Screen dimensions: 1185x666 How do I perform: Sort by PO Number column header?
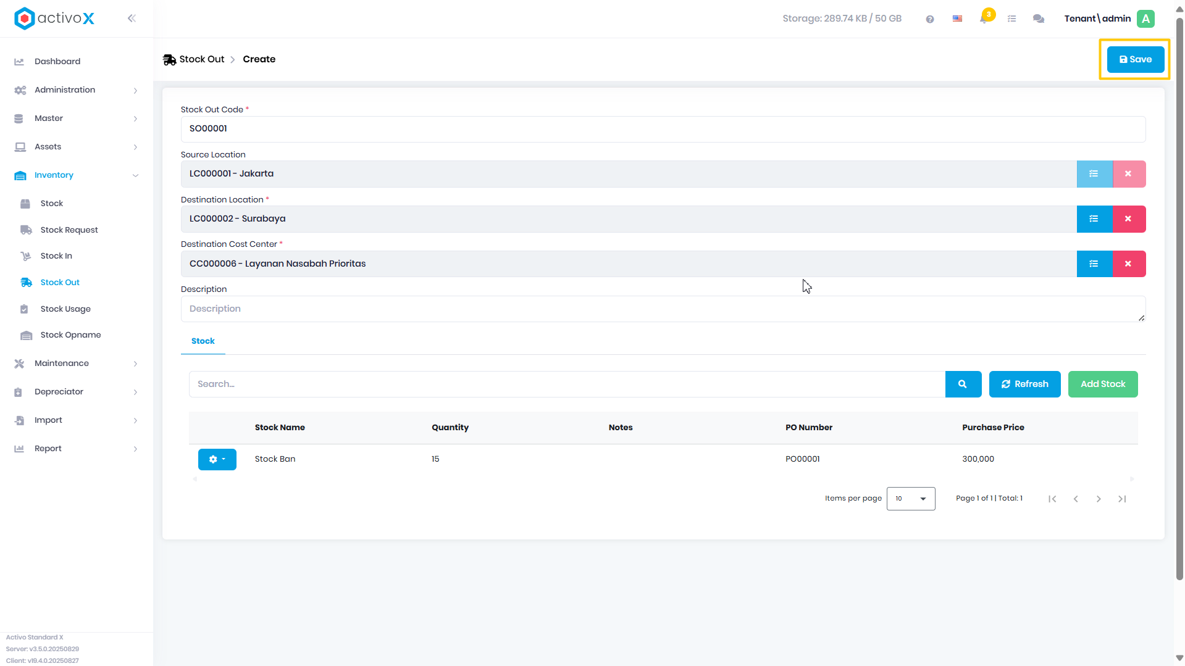click(809, 428)
